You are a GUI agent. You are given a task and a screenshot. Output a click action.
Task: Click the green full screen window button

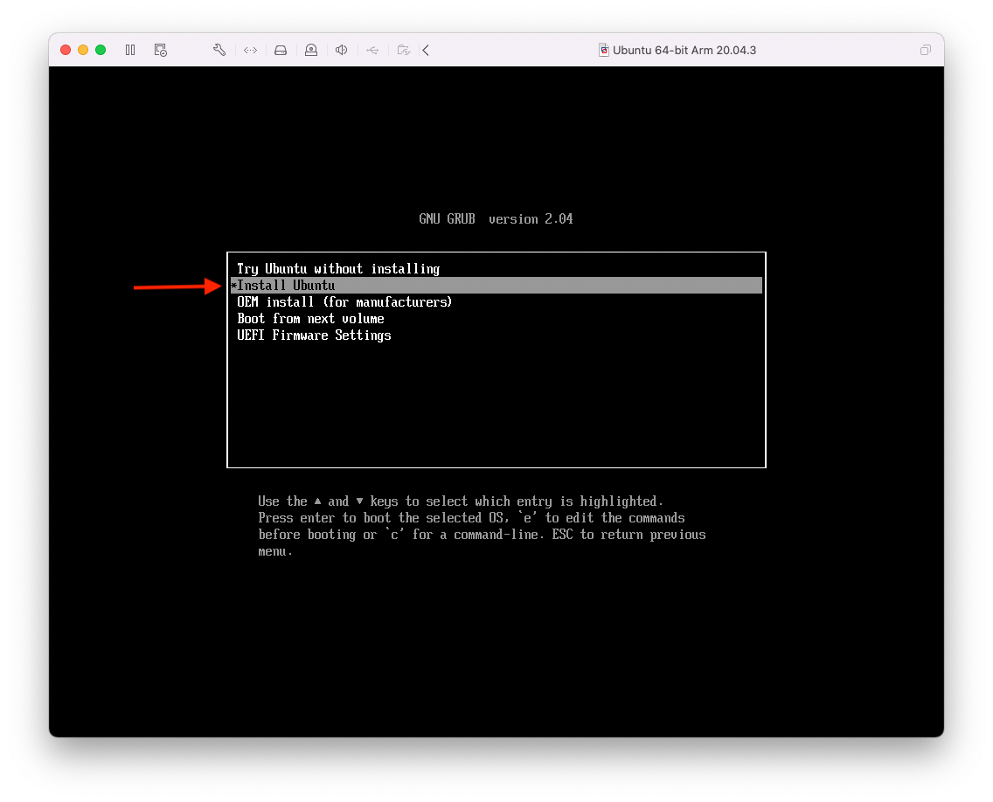point(101,50)
